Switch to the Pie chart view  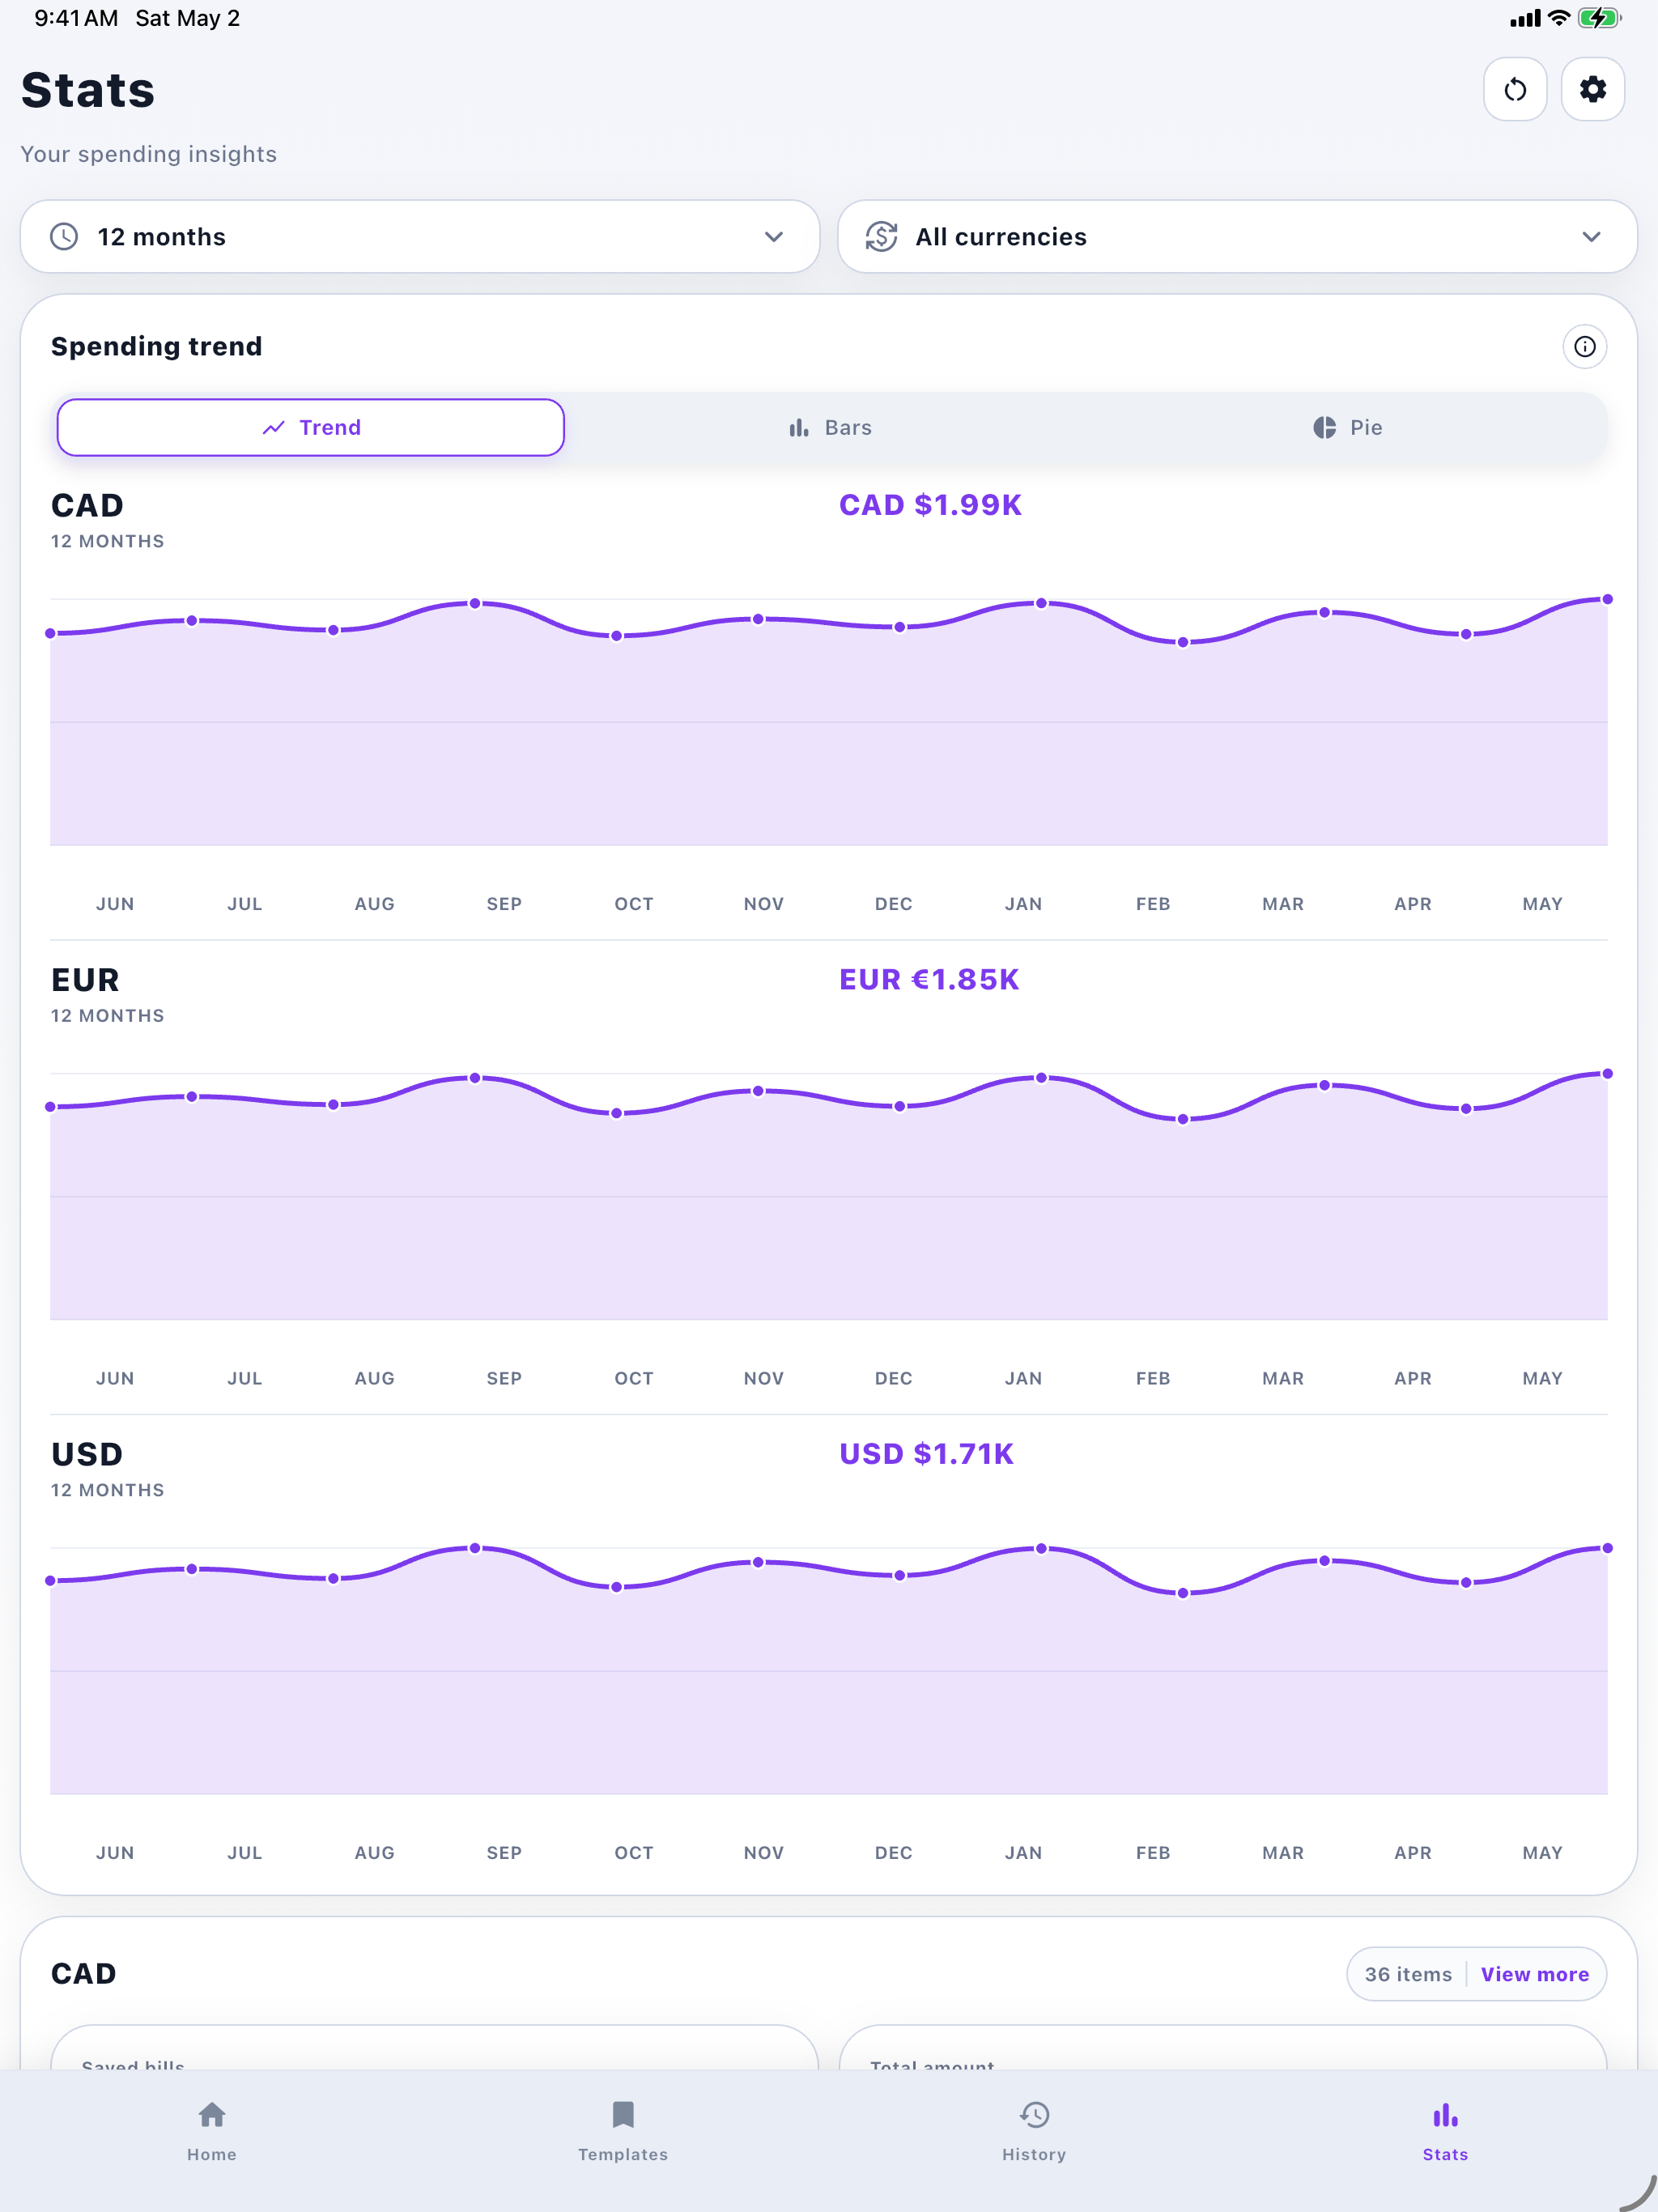click(1347, 428)
